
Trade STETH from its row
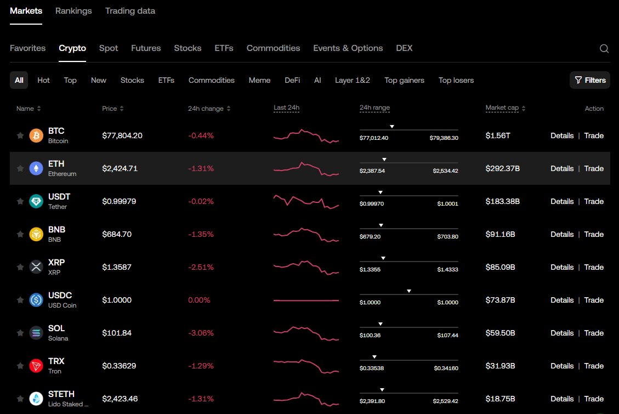pos(594,399)
